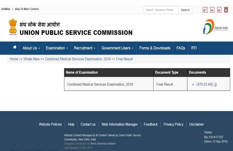Toggle high contrast dark A icon
Image resolution: width=233 pixels, height=151 pixels.
[x=226, y=10]
